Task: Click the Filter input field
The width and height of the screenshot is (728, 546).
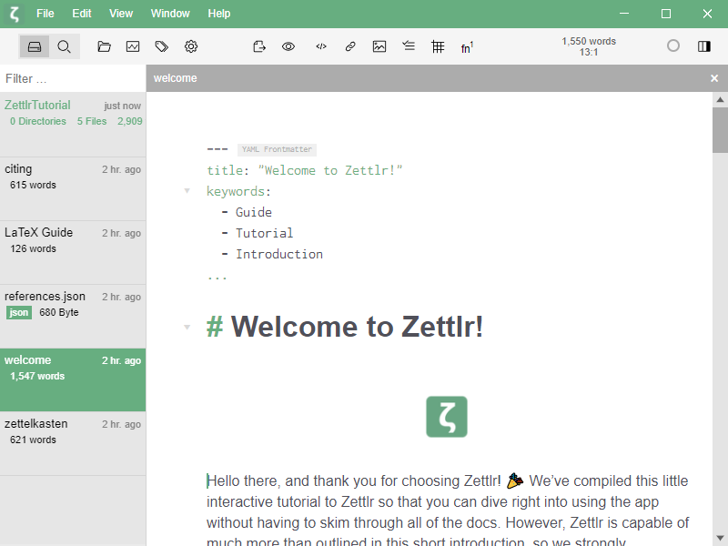Action: tap(73, 79)
